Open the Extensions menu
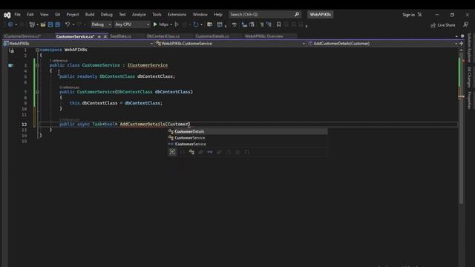Viewport: 475px width, 267px height. point(177,15)
